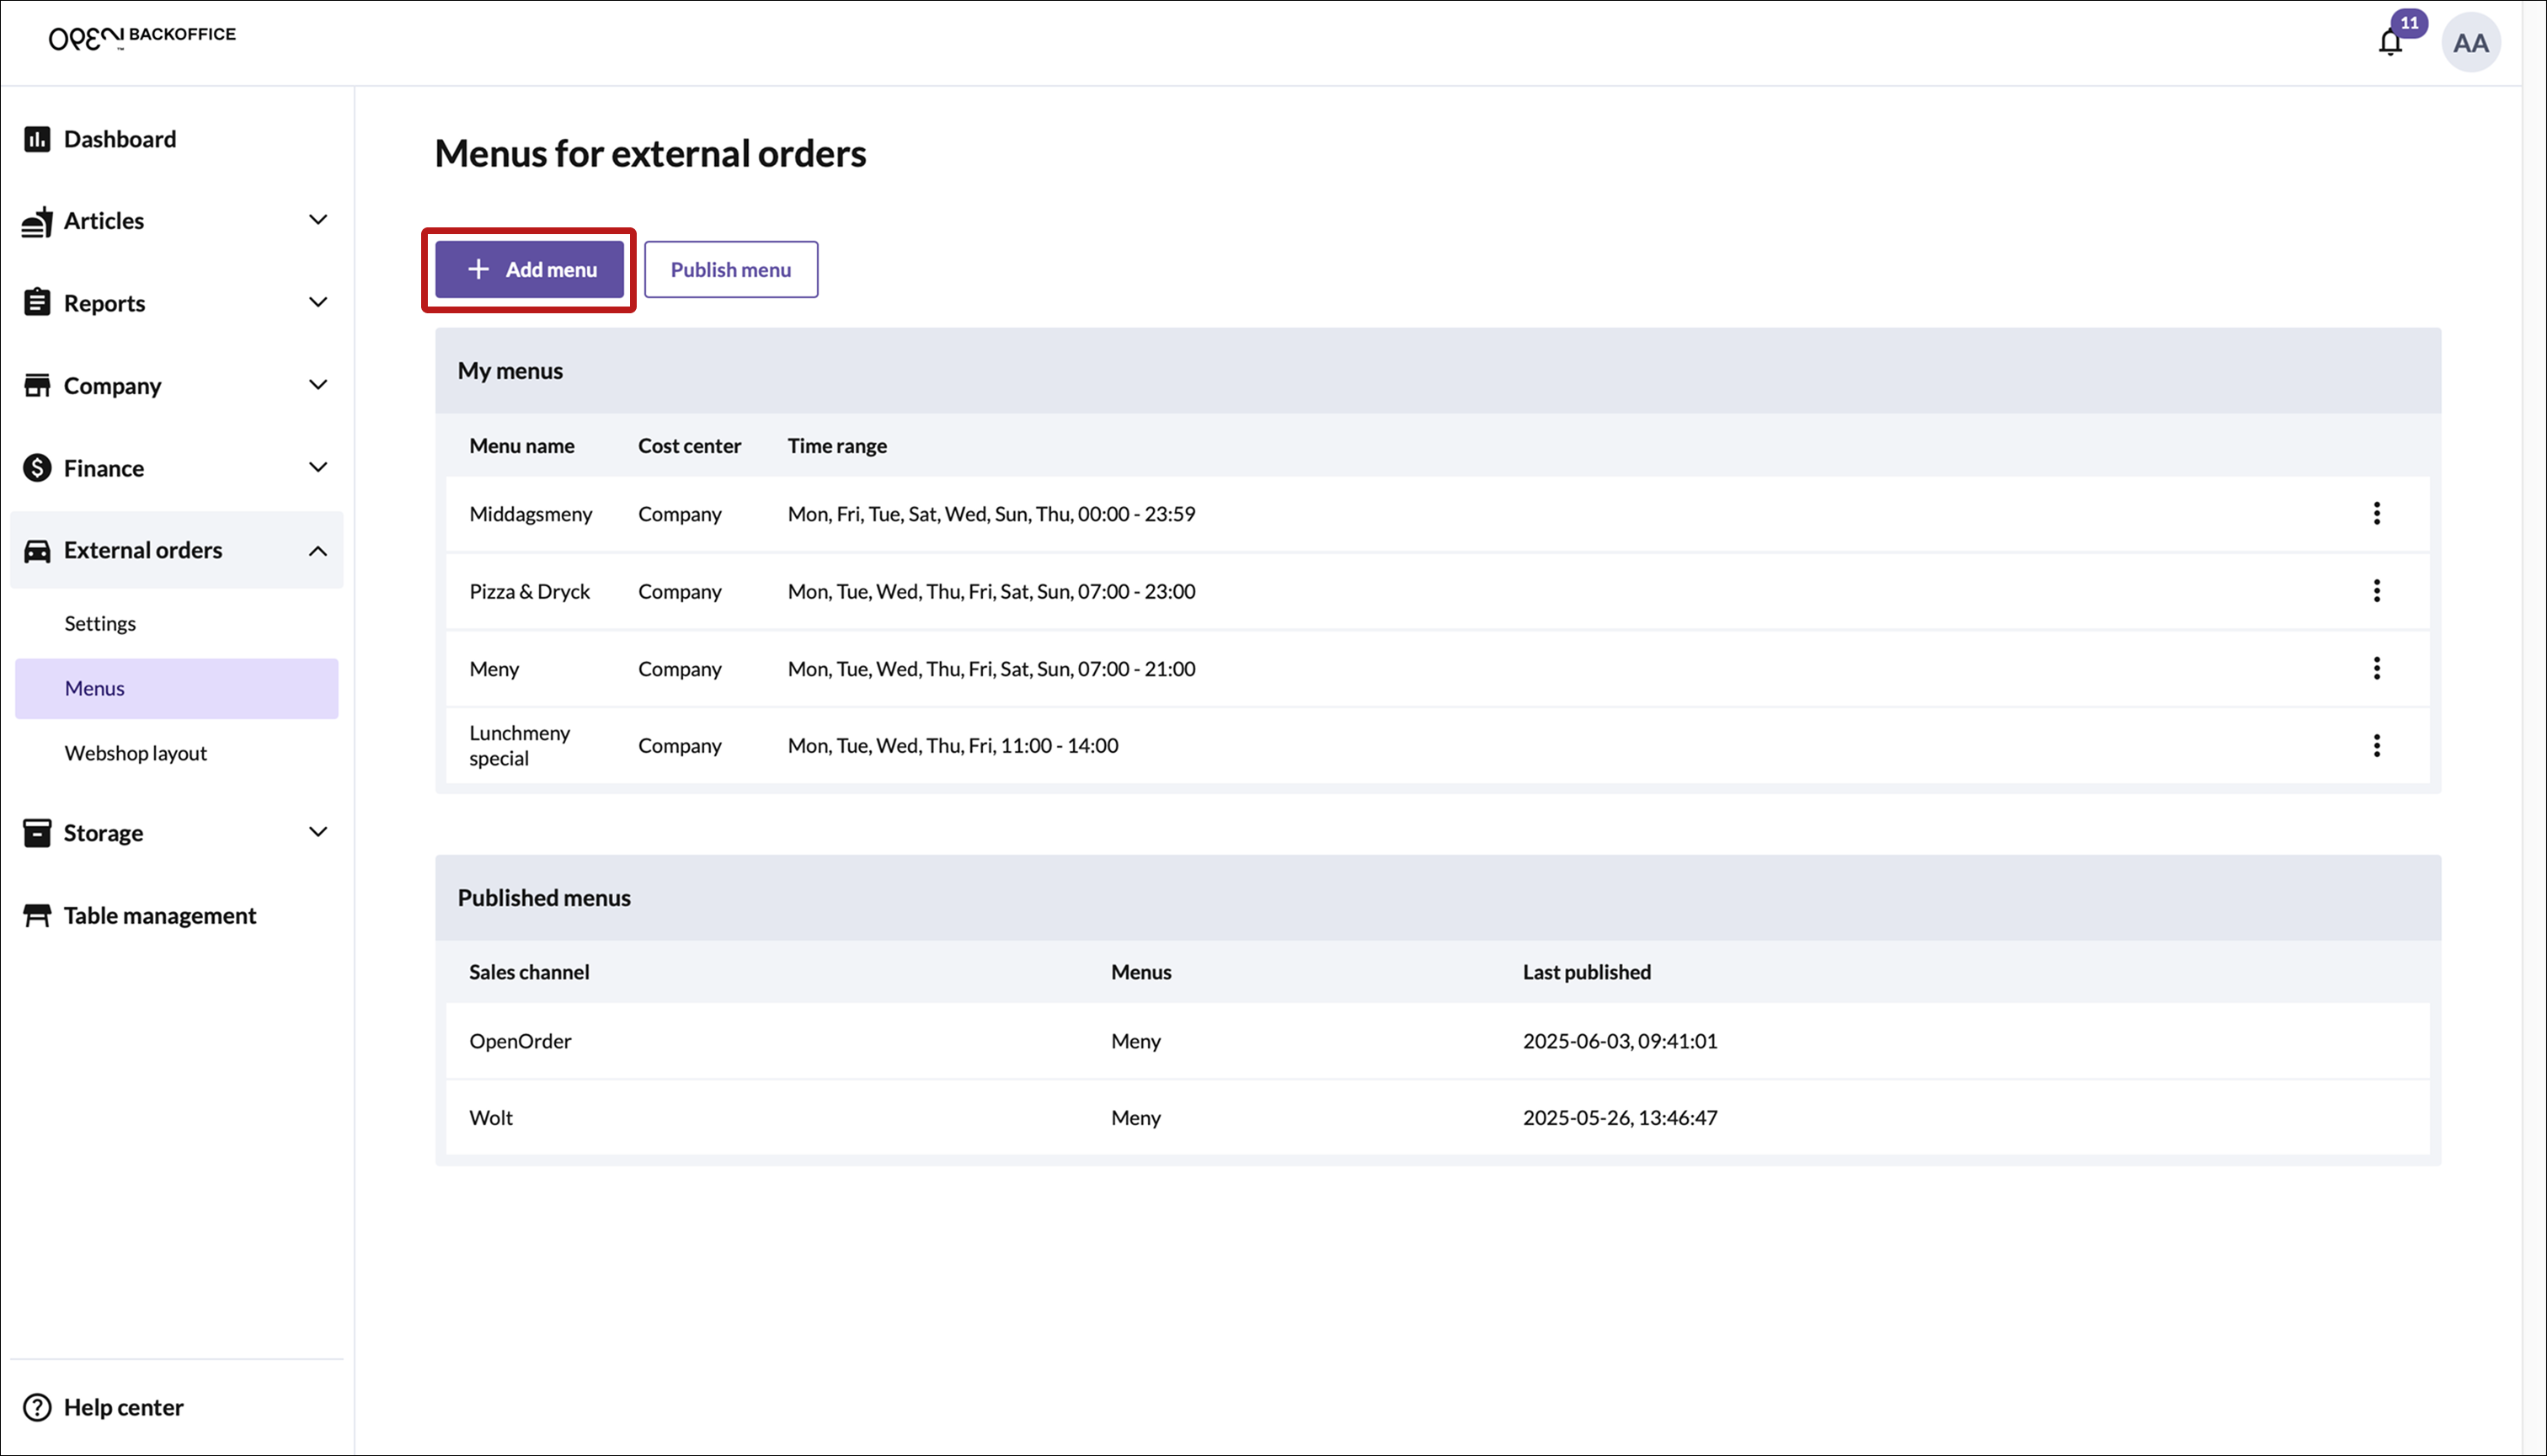
Task: Click the 2025-05-26, 13:46:47 timestamp
Action: click(x=1620, y=1118)
